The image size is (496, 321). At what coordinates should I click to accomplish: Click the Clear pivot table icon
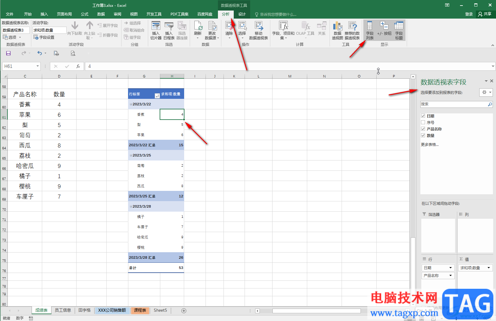point(229,30)
